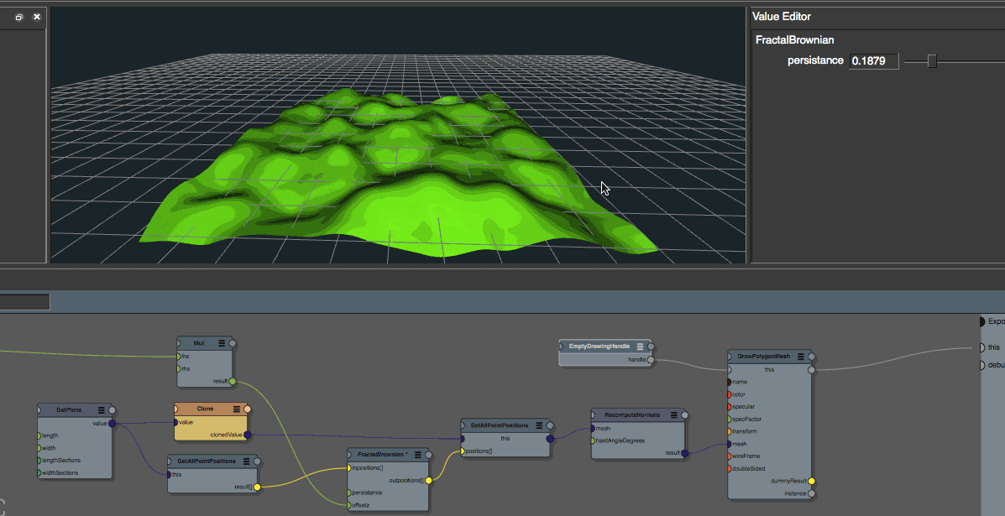Click the value output port on GetPlane

click(x=113, y=423)
